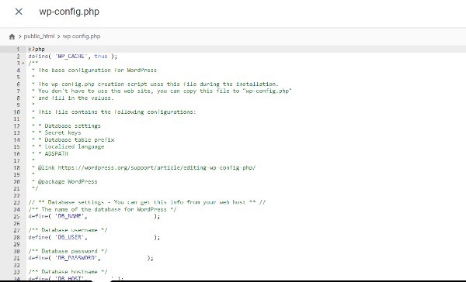The width and height of the screenshot is (466, 282).
Task: Select line number 25 in the gutter
Action: pyautogui.click(x=16, y=216)
